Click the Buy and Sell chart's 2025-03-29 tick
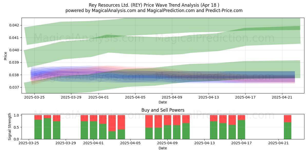308x154 pixels. pos(66,143)
